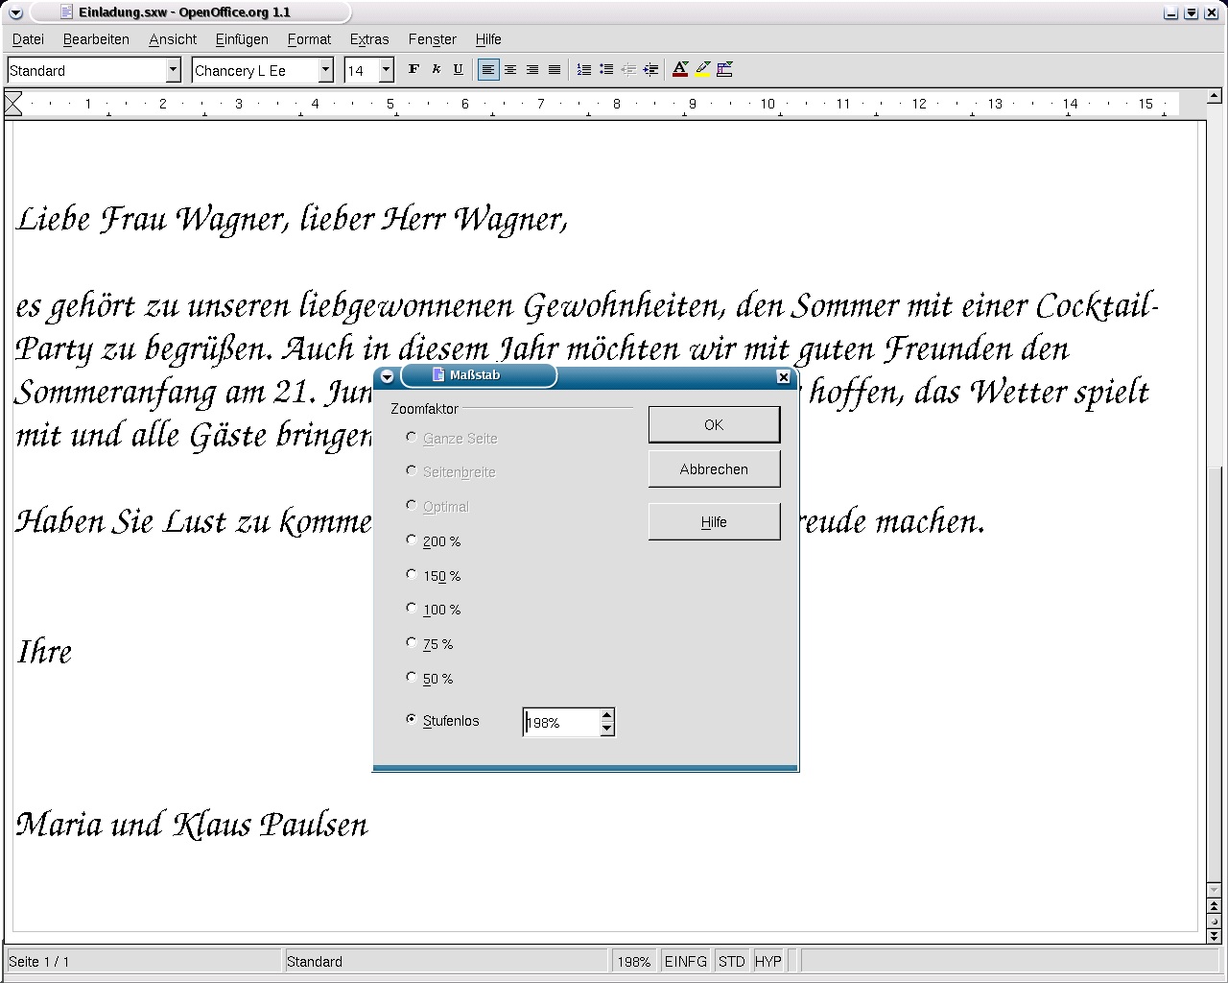Toggle underline formatting in the toolbar
The width and height of the screenshot is (1228, 983).
point(458,69)
